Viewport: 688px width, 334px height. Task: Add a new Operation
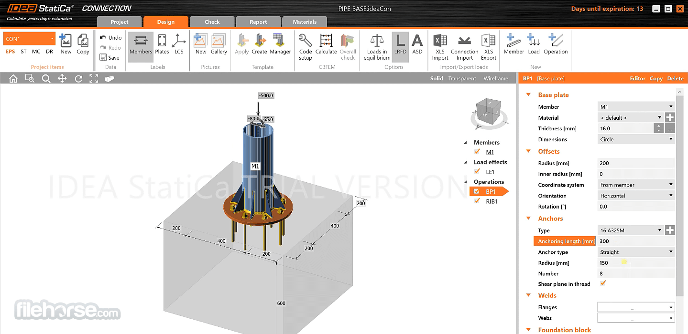coord(556,44)
